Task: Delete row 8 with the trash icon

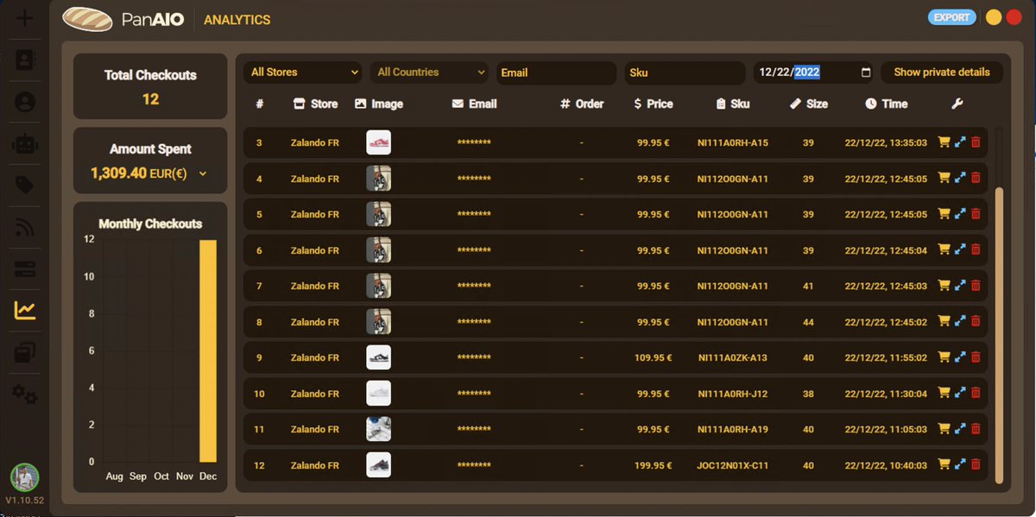Action: 976,321
